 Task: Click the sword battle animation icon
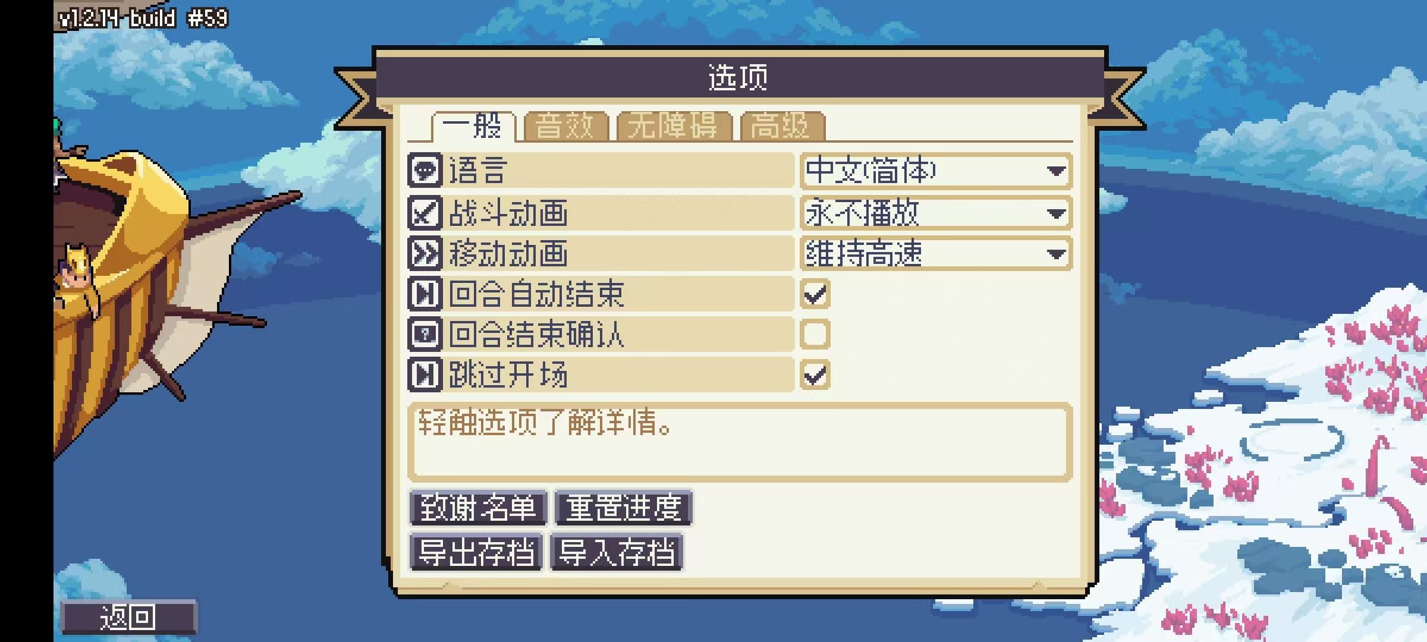pyautogui.click(x=425, y=213)
